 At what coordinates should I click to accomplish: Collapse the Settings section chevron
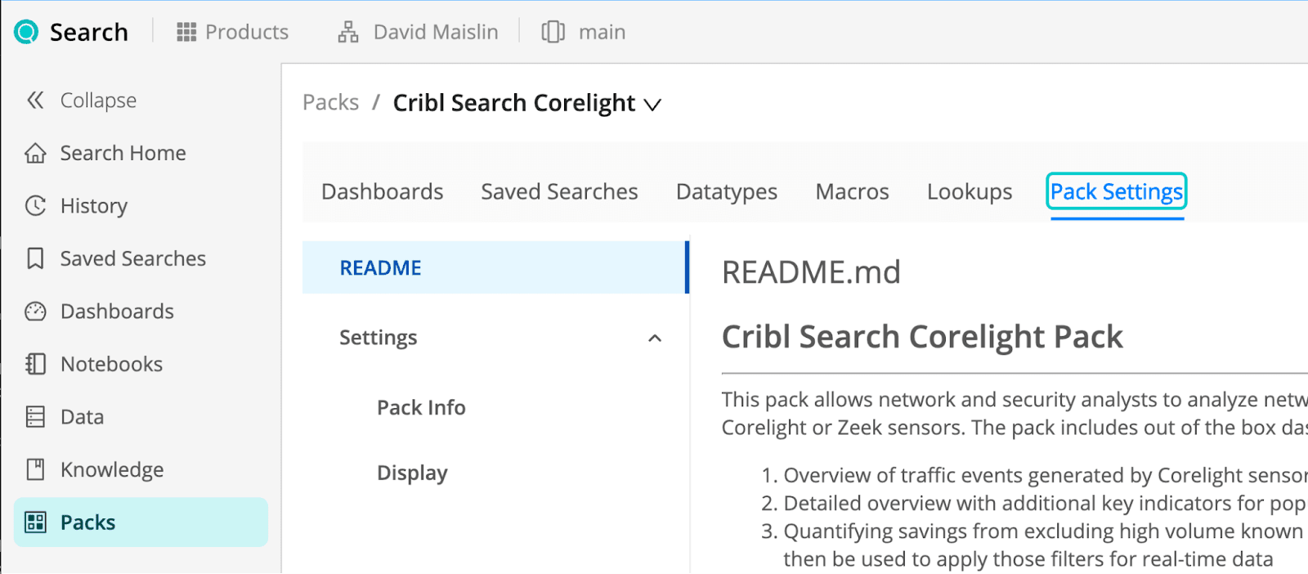pyautogui.click(x=655, y=339)
